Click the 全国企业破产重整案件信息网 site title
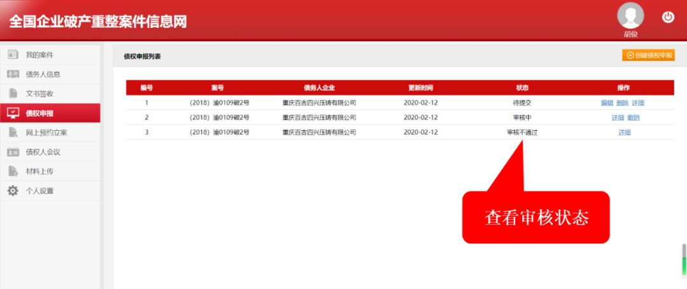This screenshot has height=289, width=687. [98, 22]
